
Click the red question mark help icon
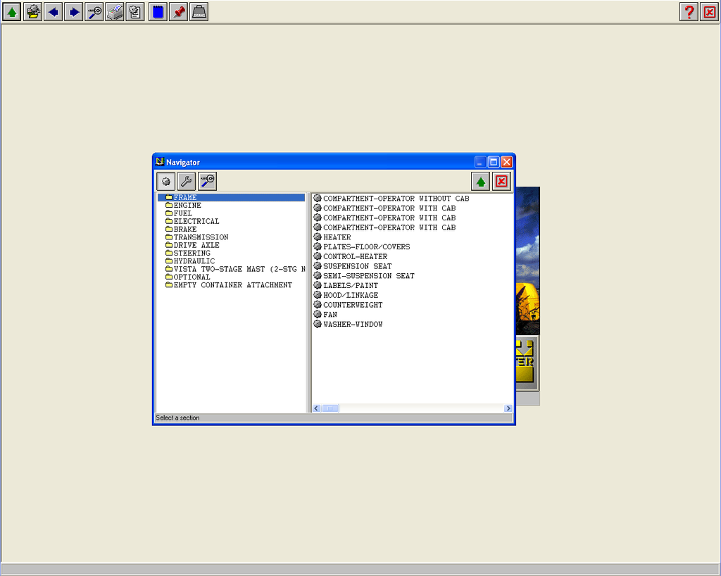pyautogui.click(x=689, y=12)
